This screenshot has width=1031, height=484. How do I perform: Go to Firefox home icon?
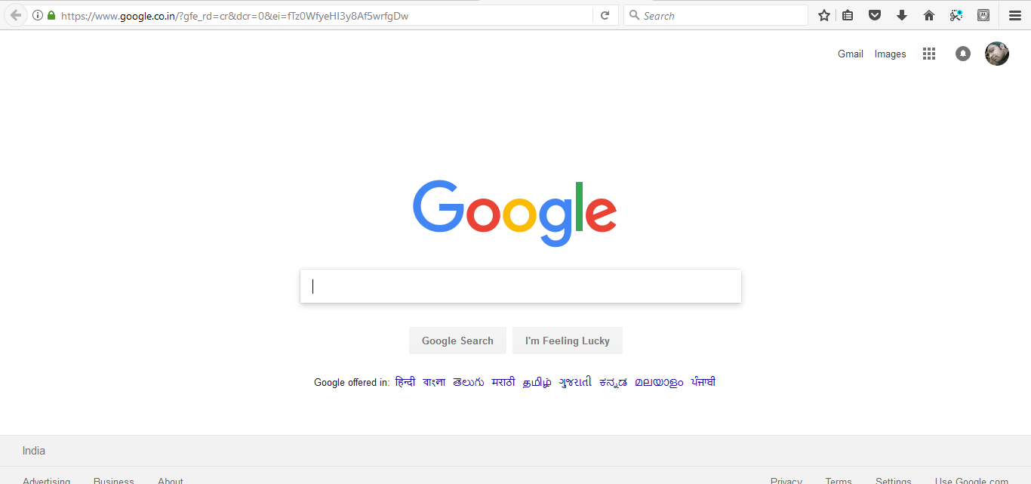point(929,15)
